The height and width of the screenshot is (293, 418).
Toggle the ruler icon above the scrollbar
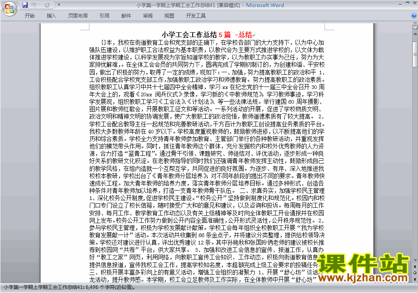(415, 27)
